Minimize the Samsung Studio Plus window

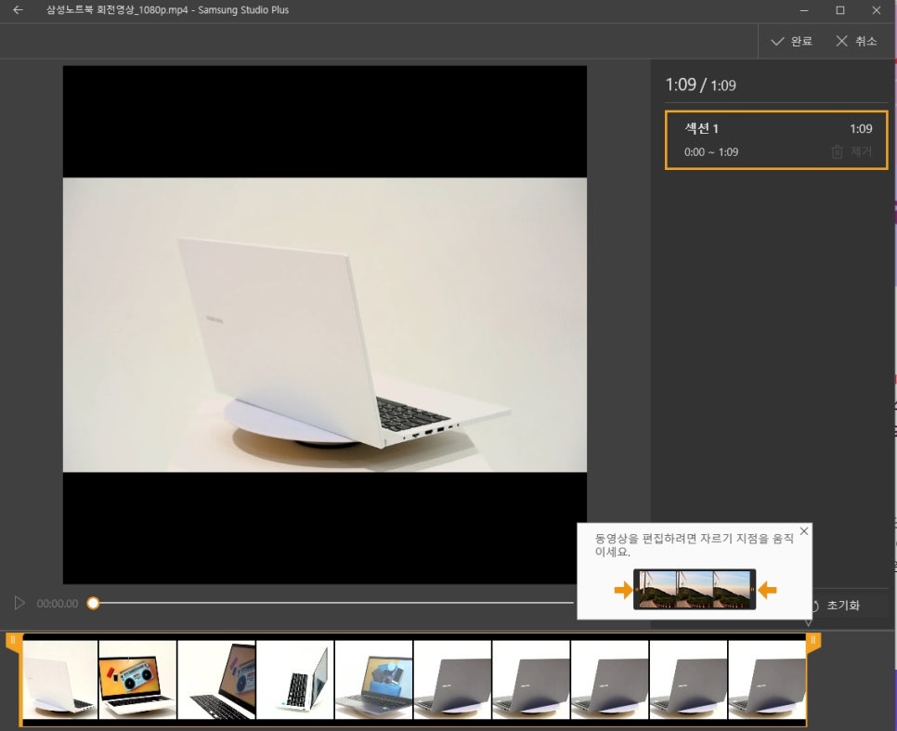(804, 10)
